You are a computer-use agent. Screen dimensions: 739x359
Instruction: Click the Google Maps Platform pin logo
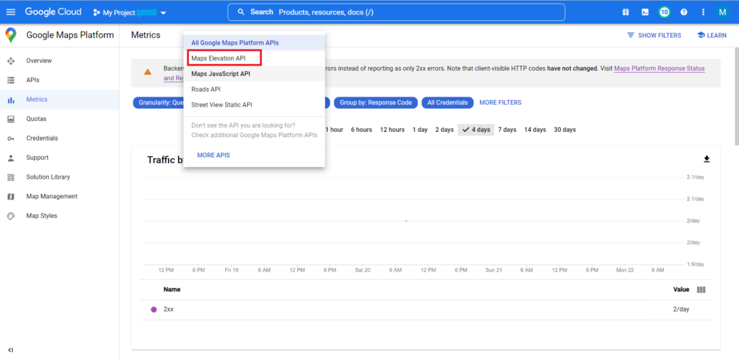(11, 35)
